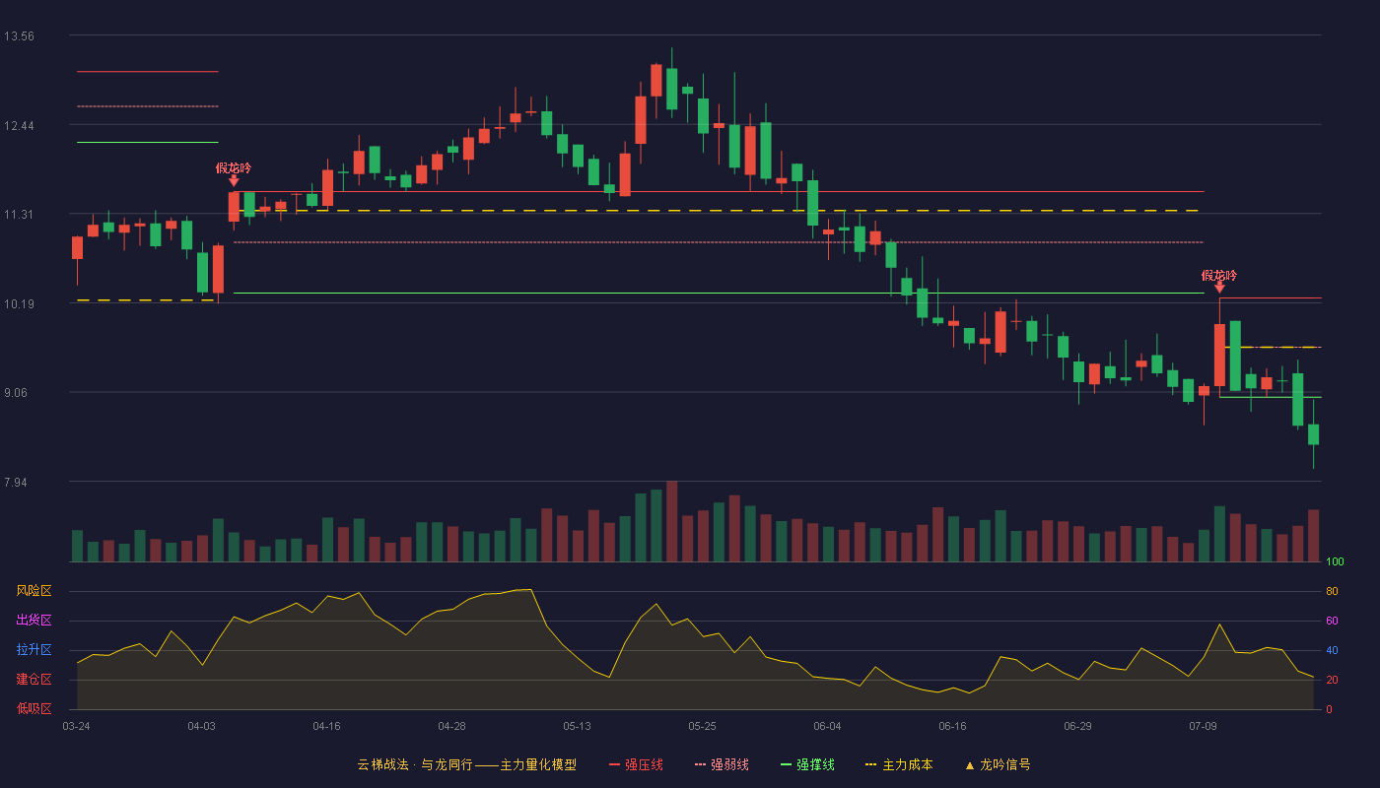
Task: Click the tallest volume bar near 05-25
Action: tap(672, 521)
